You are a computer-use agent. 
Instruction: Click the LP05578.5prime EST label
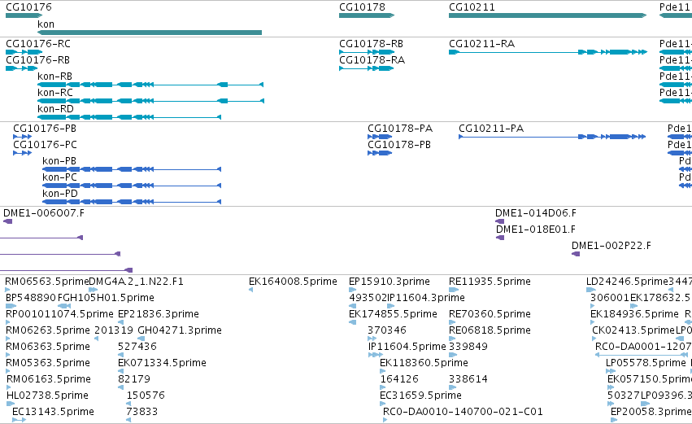coord(646,363)
